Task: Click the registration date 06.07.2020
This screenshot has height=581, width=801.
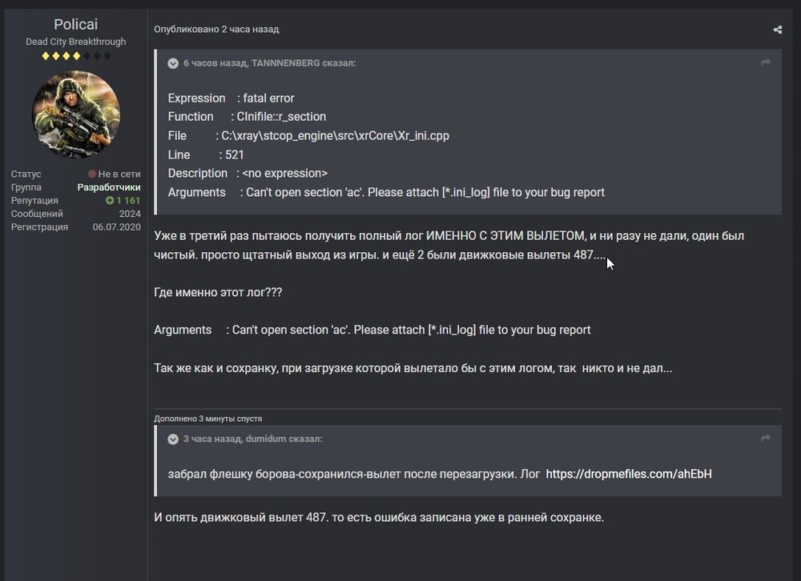Action: pos(117,226)
